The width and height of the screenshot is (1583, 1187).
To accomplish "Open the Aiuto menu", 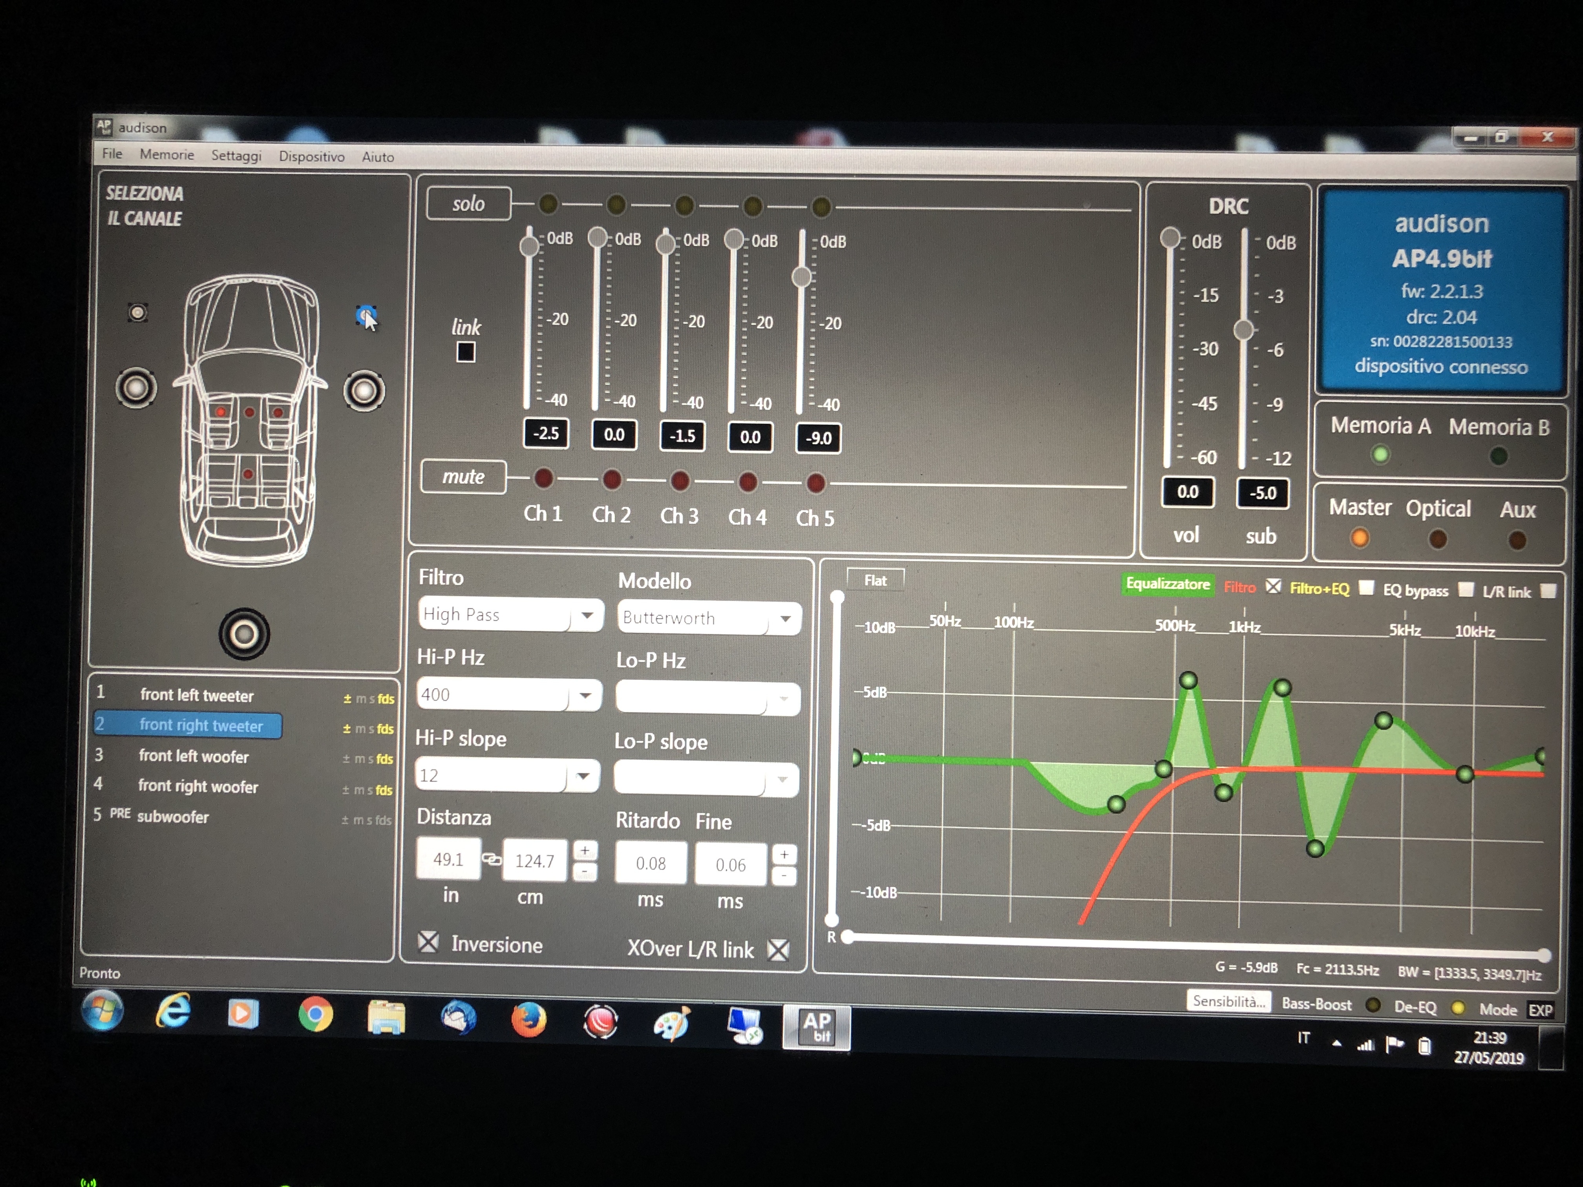I will click(x=378, y=157).
